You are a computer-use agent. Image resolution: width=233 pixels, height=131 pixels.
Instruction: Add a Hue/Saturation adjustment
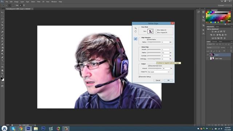[x=211, y=35]
